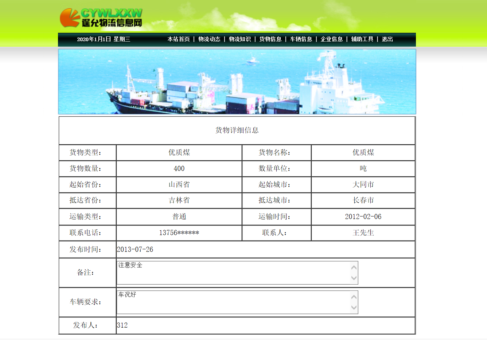Click the publish date 2013-07-26
This screenshot has height=340, width=487.
pos(135,249)
